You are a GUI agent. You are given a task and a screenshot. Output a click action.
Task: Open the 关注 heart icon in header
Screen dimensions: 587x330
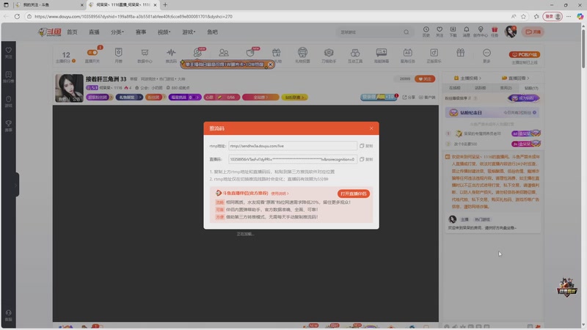click(x=440, y=32)
